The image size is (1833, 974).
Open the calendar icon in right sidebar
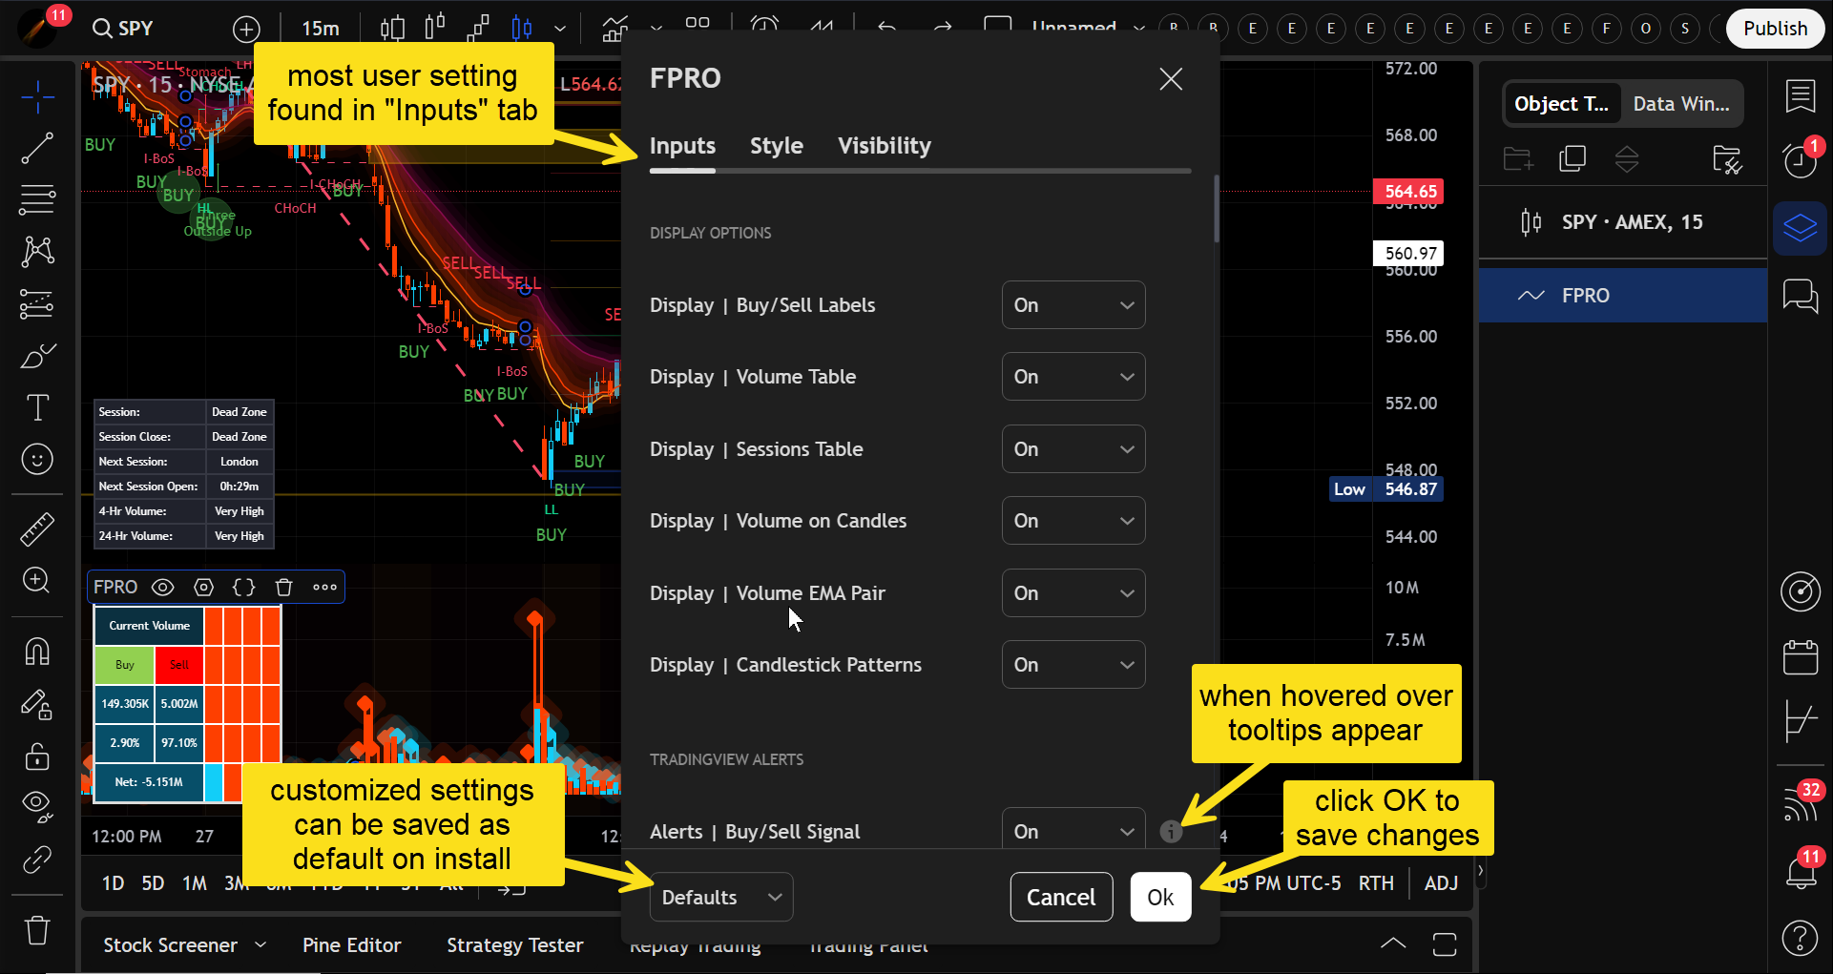1801,657
